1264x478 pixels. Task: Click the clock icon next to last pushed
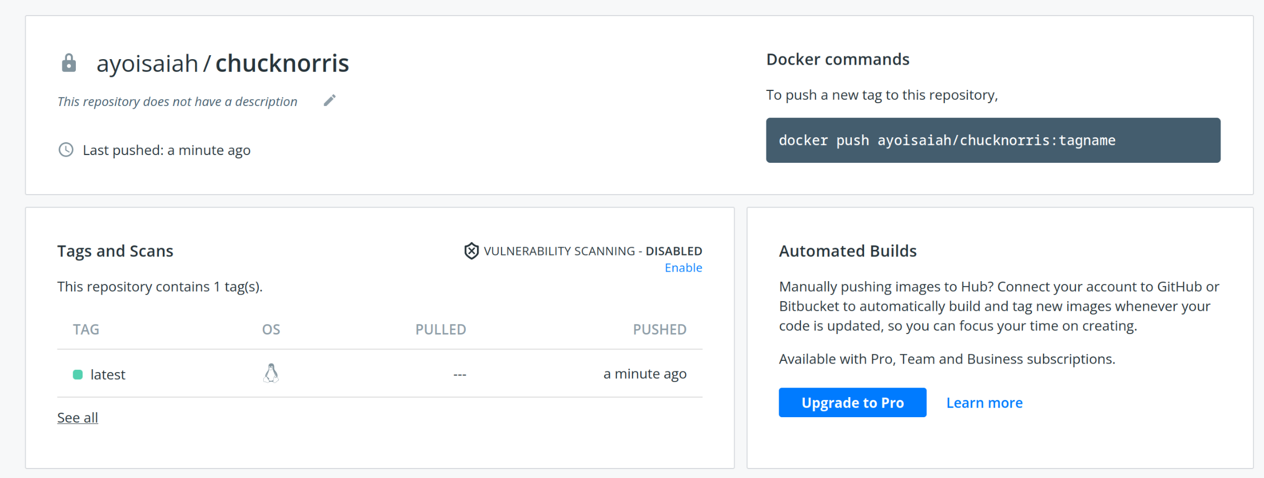[x=67, y=149]
